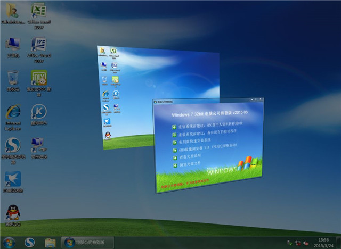
Task: Open the Office Word 2007 desktop icon
Action: pyautogui.click(x=38, y=46)
